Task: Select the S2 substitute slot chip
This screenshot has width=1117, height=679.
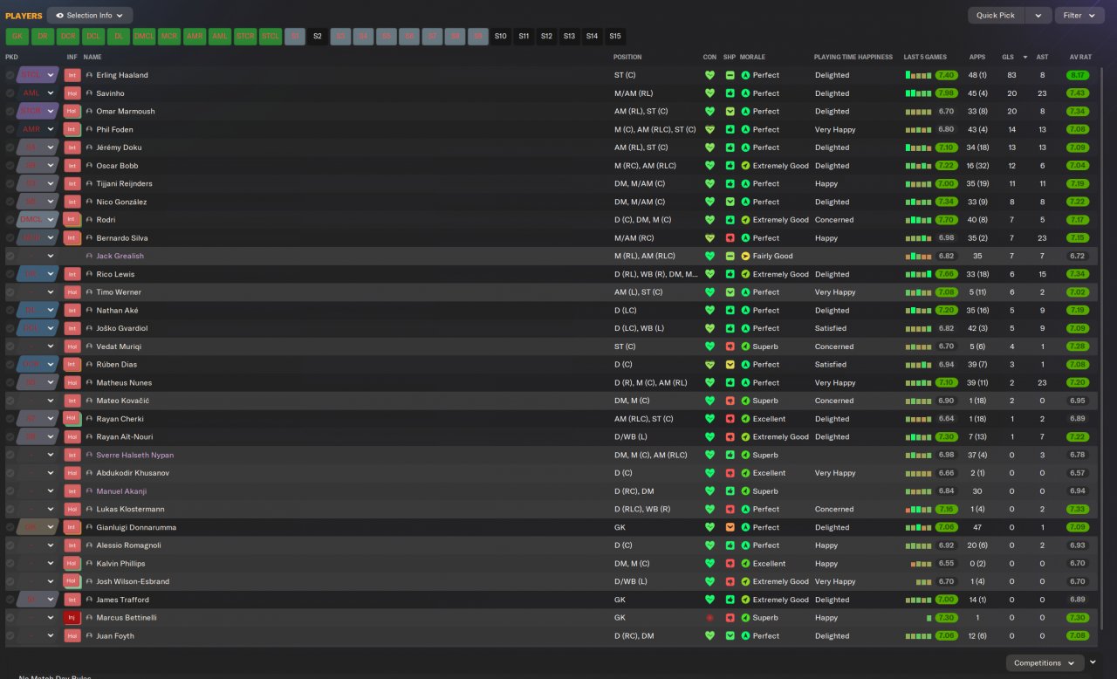Action: click(318, 37)
